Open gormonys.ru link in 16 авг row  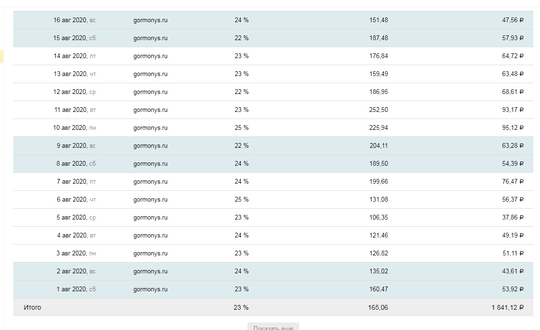151,20
